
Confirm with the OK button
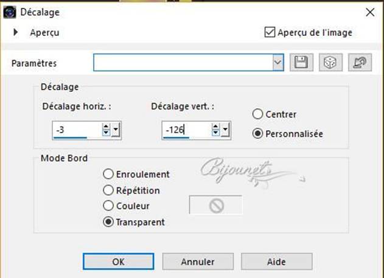tap(119, 262)
